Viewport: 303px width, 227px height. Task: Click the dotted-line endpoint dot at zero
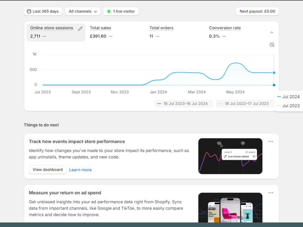[x=274, y=85]
